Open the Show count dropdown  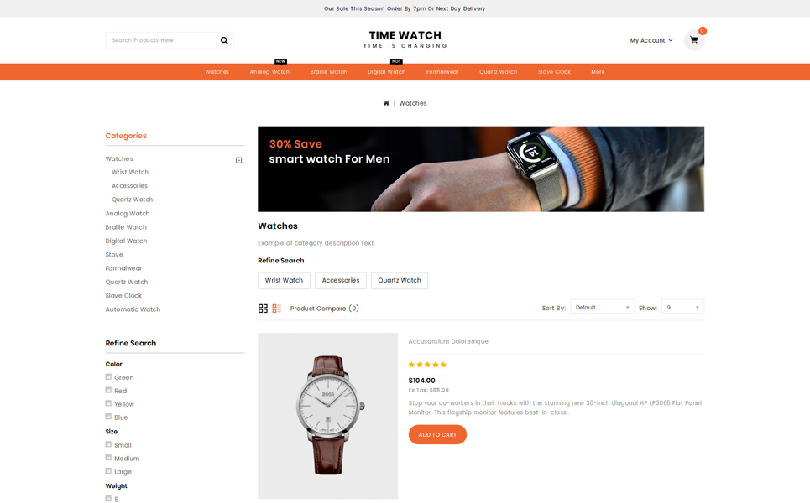point(682,307)
